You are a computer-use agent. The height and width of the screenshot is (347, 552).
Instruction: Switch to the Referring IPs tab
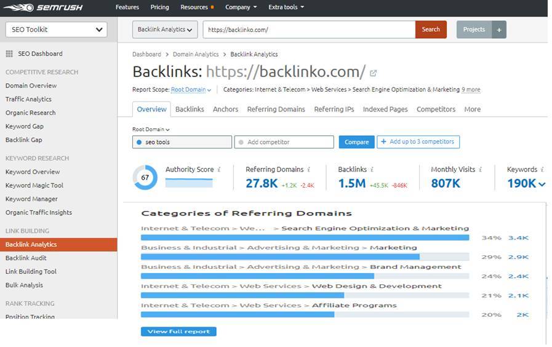pos(334,110)
